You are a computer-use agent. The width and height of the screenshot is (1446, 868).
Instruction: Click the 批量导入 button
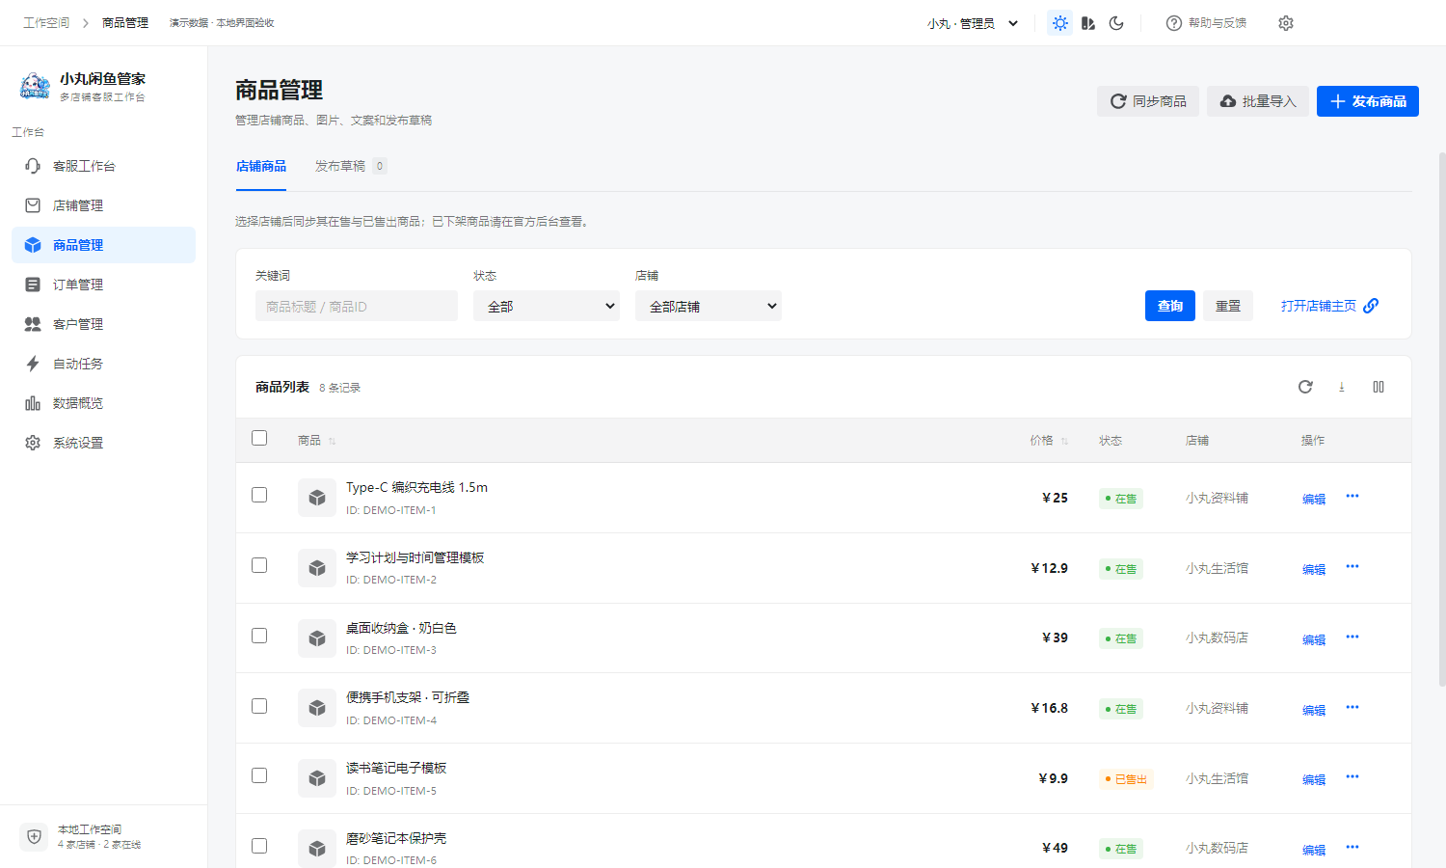point(1258,101)
